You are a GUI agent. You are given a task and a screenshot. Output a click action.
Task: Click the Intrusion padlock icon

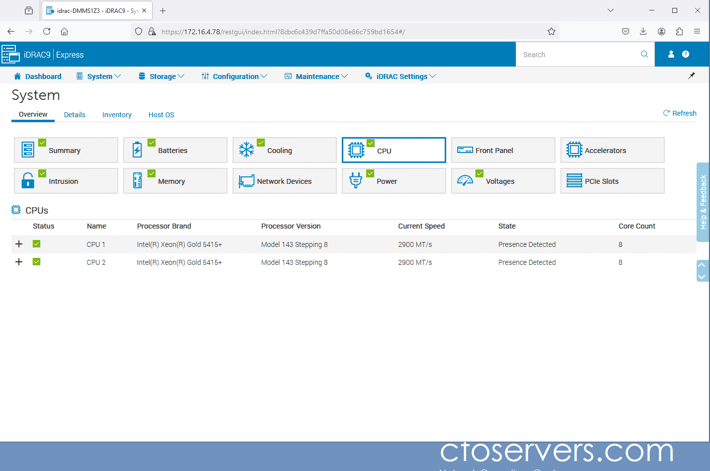click(x=28, y=181)
